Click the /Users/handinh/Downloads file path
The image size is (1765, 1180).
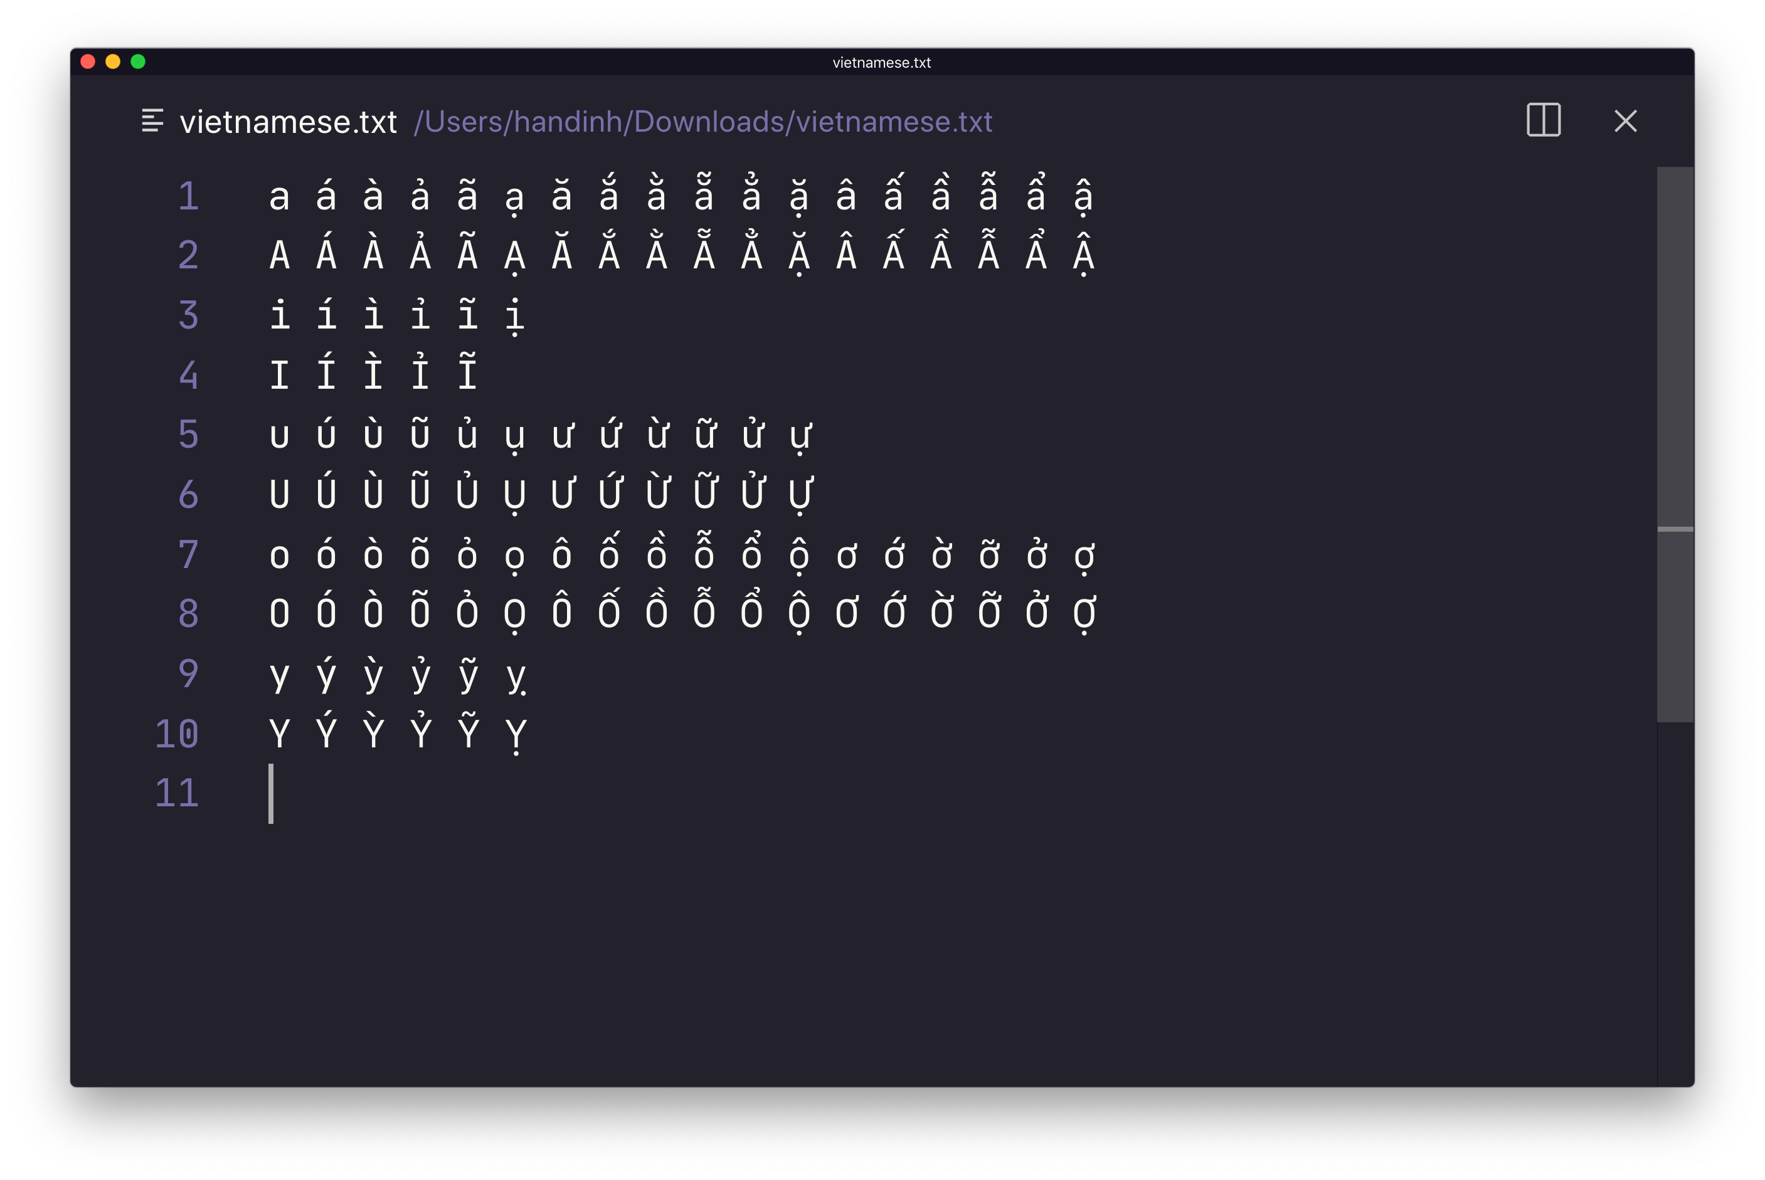(x=703, y=122)
